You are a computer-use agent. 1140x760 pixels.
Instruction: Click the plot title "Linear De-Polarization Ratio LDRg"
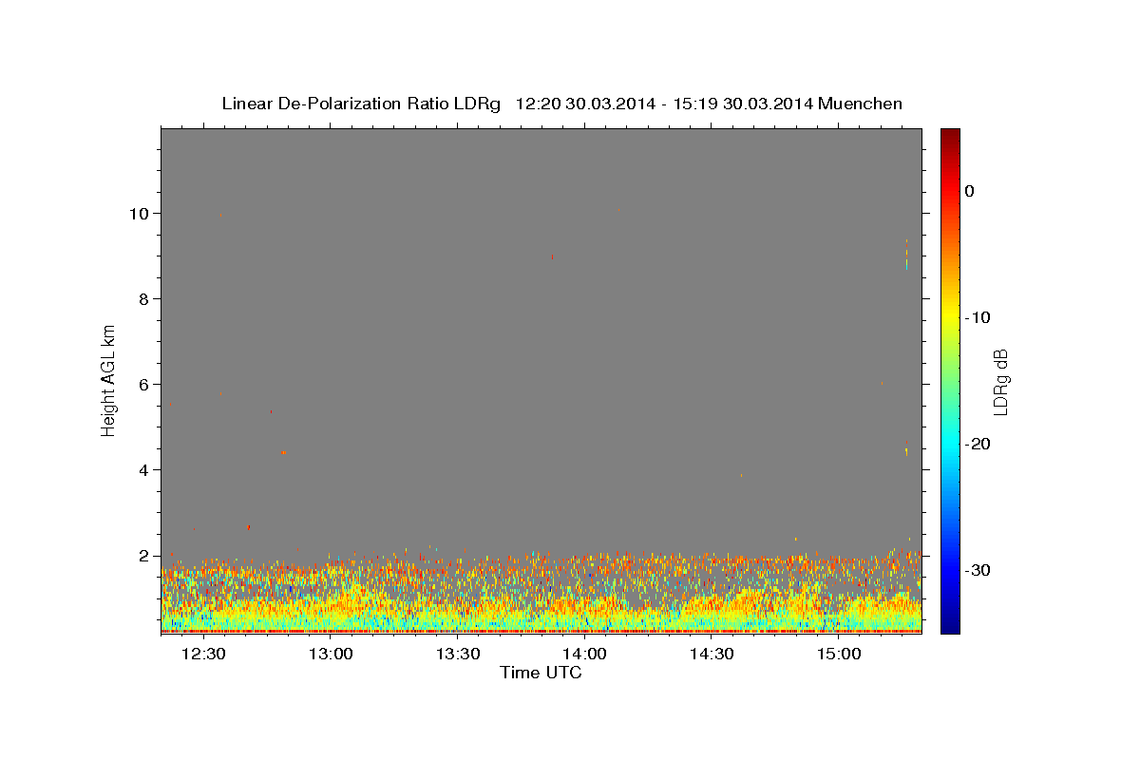(361, 104)
